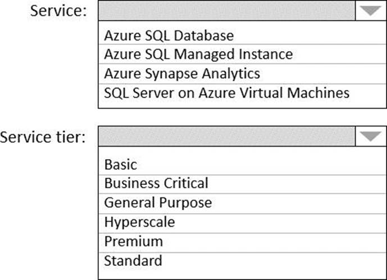Choose the Premium service tier
This screenshot has height=280, width=387.
click(133, 241)
